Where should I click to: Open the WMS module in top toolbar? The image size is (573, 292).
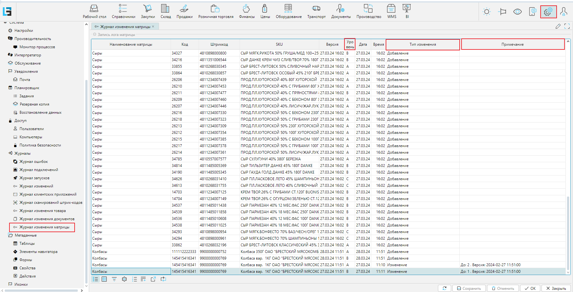pos(391,11)
